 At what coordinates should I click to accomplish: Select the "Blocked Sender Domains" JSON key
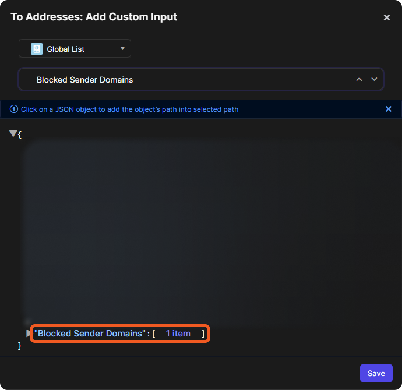click(x=90, y=334)
